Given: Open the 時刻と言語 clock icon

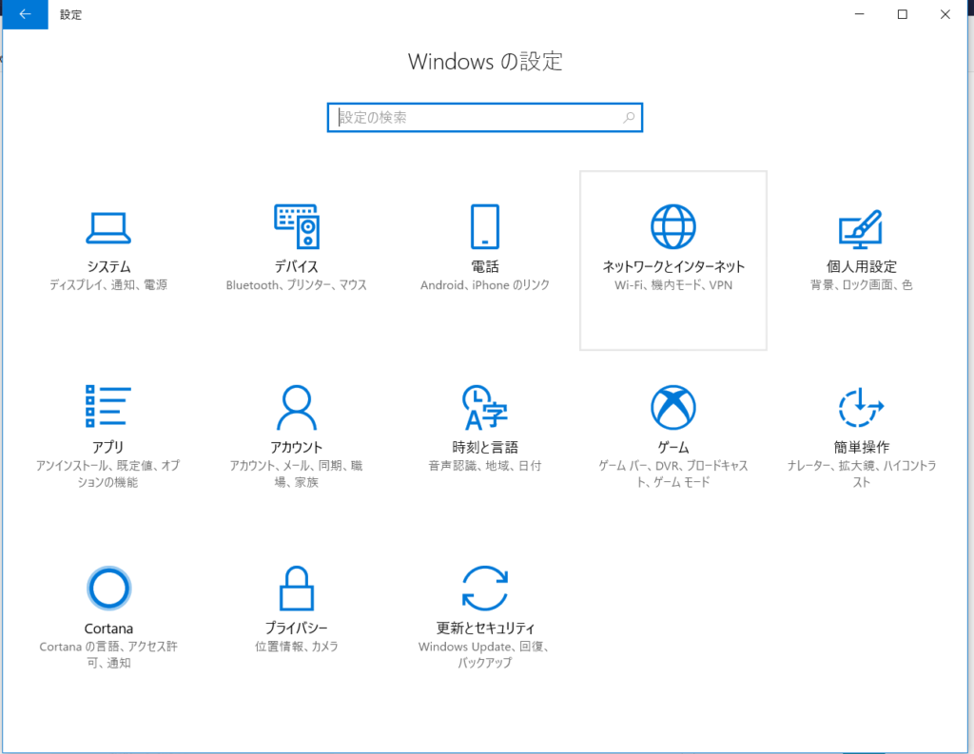Looking at the screenshot, I should pyautogui.click(x=484, y=408).
